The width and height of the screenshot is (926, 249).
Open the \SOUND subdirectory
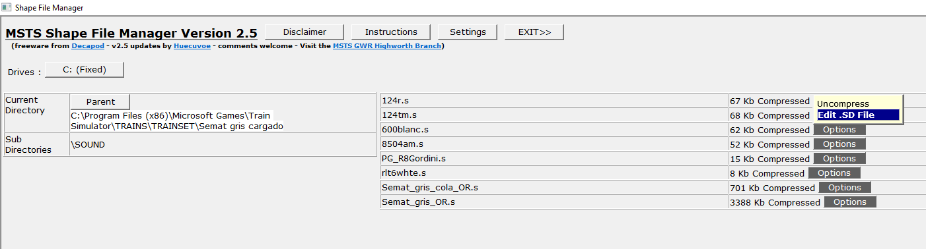(x=88, y=145)
